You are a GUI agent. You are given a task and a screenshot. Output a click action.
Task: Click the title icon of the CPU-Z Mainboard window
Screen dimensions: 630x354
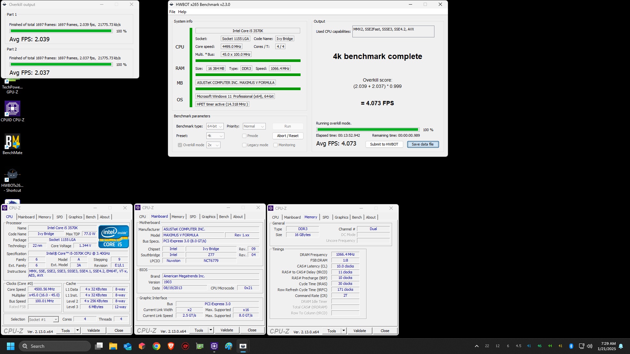click(138, 207)
